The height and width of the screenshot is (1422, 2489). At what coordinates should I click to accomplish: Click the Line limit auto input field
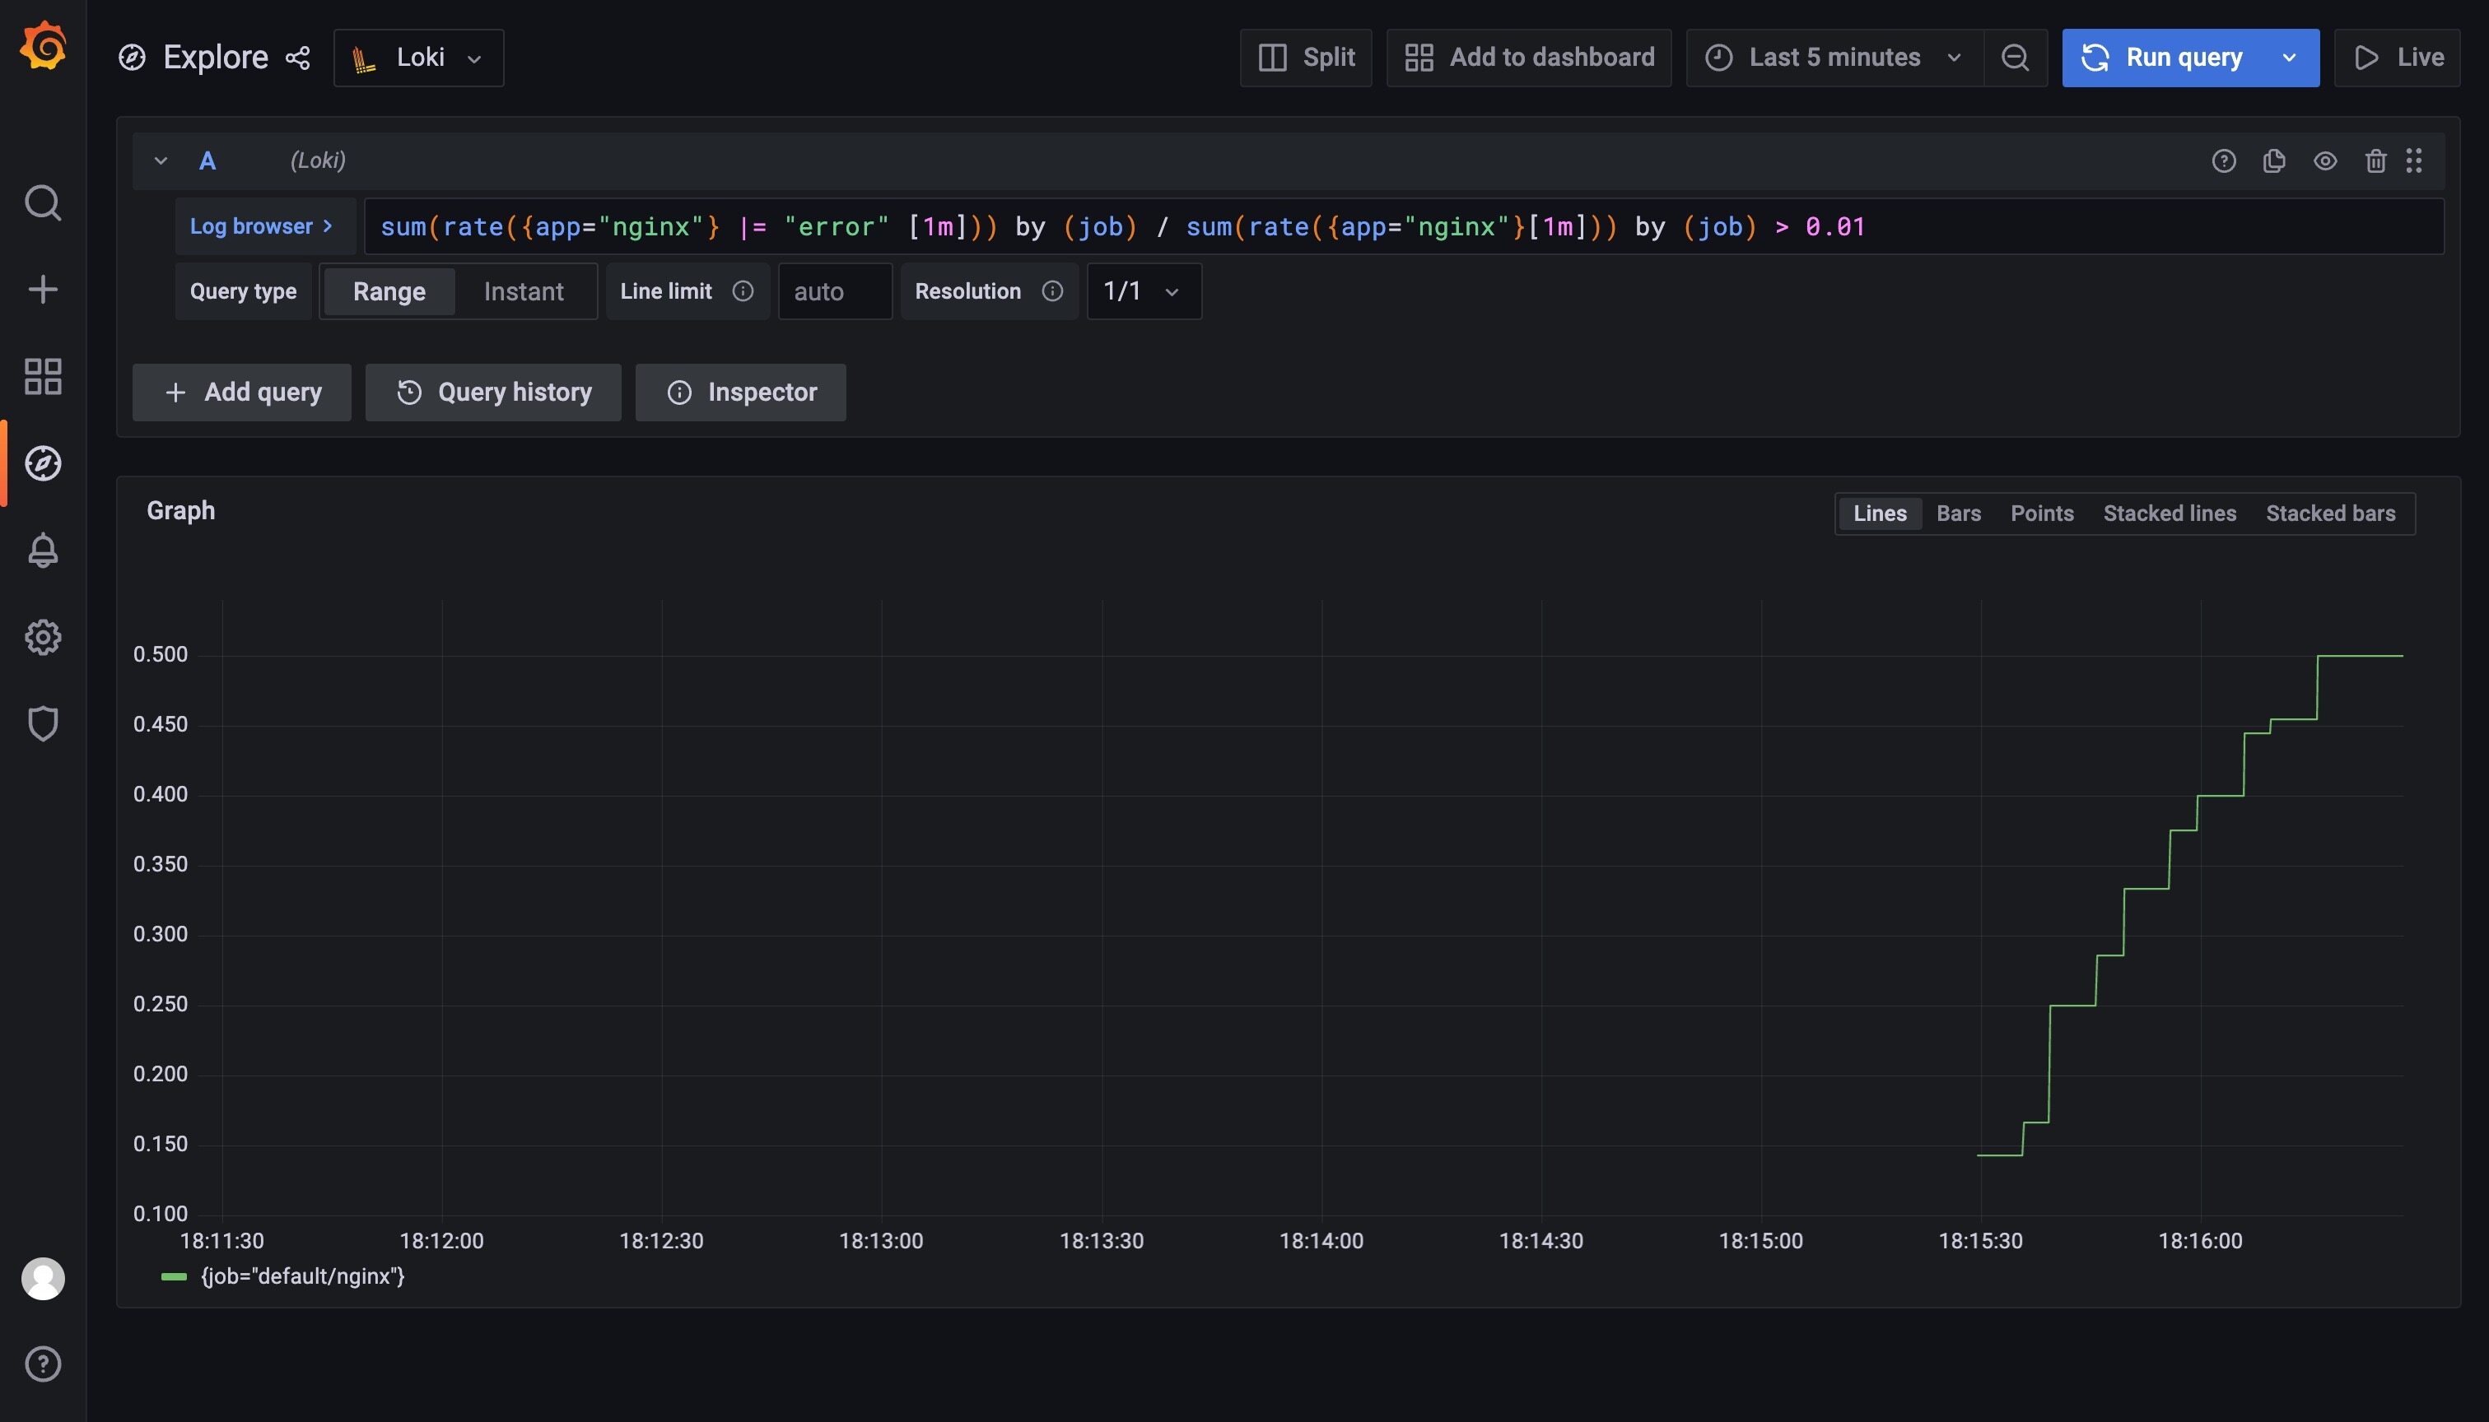coord(835,291)
